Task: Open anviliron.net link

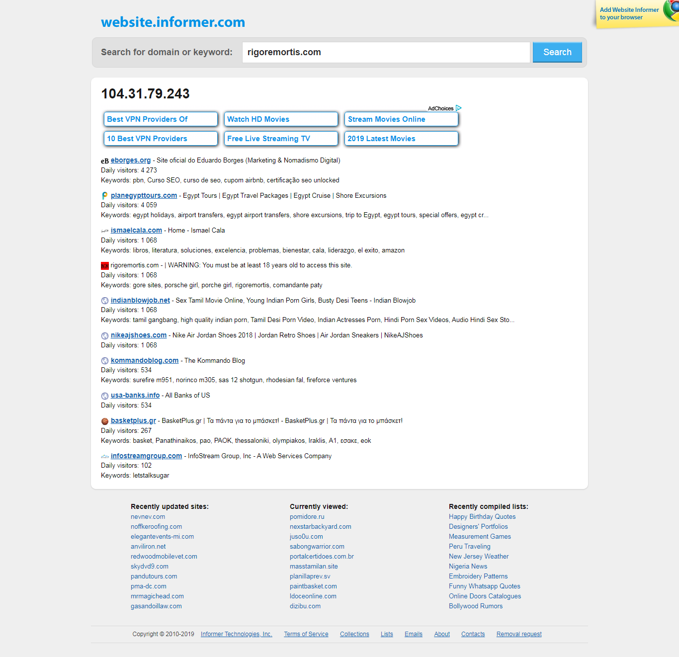Action: tap(148, 547)
